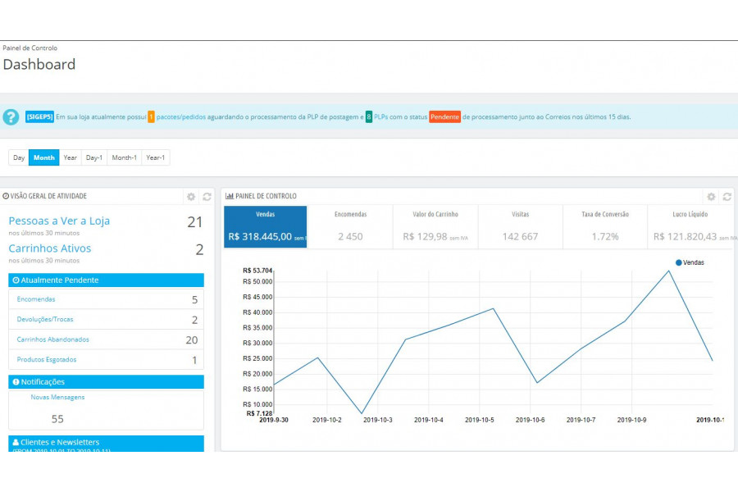Show the Encomendas 2 450 metric tile
Viewport: 738px width, 492px height.
pos(350,227)
